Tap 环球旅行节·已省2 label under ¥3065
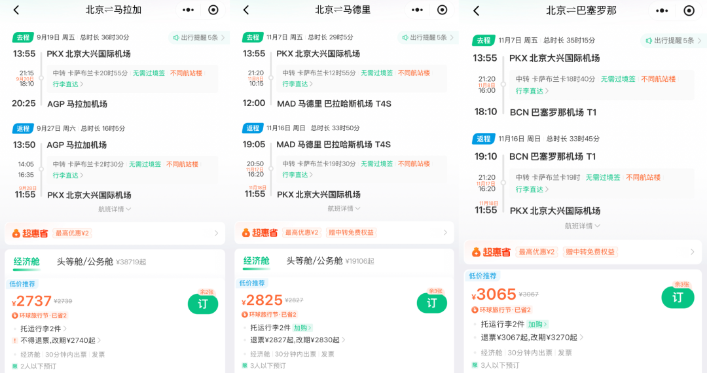 coord(501,310)
